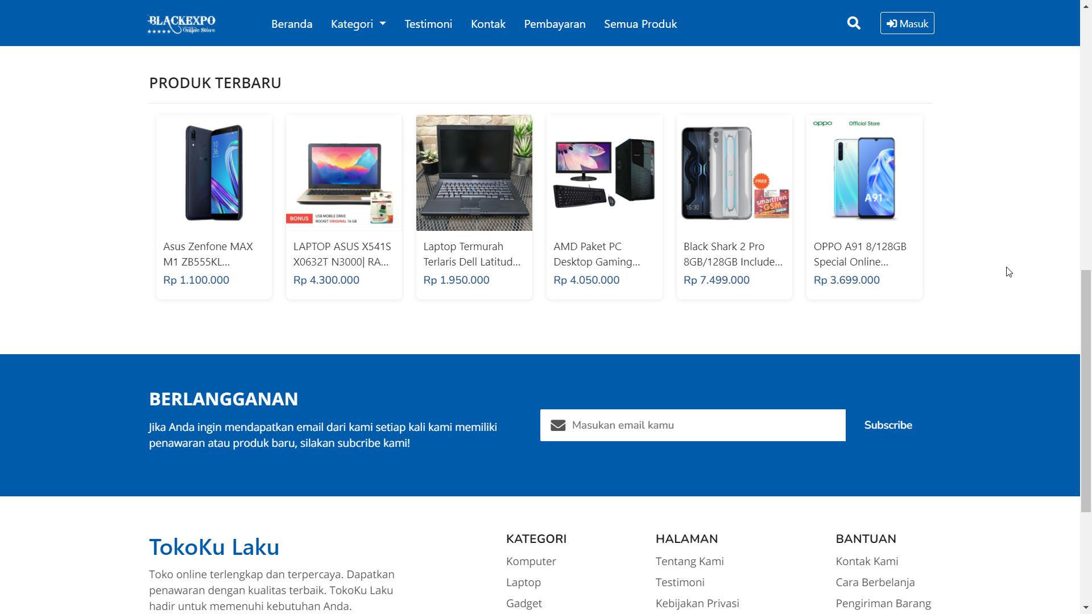1092x614 pixels.
Task: Open Dell Latitude laptop product image
Action: [x=474, y=173]
